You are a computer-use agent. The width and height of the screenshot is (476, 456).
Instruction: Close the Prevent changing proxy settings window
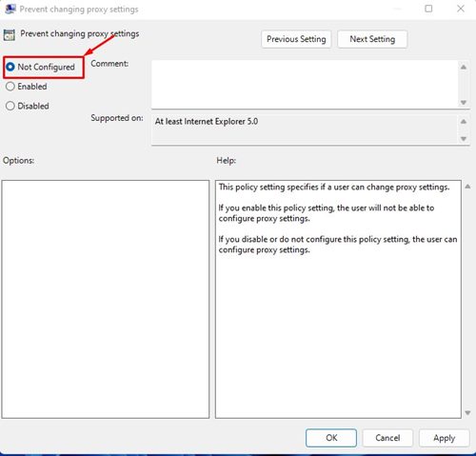tap(461, 9)
